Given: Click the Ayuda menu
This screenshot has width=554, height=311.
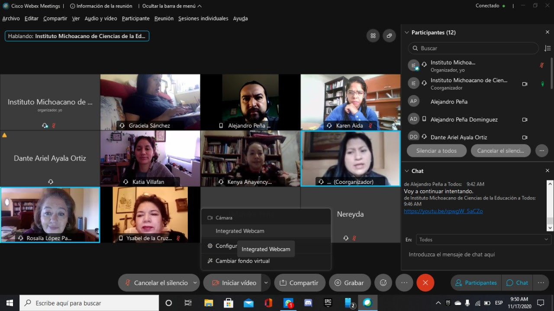Looking at the screenshot, I should click(x=240, y=19).
